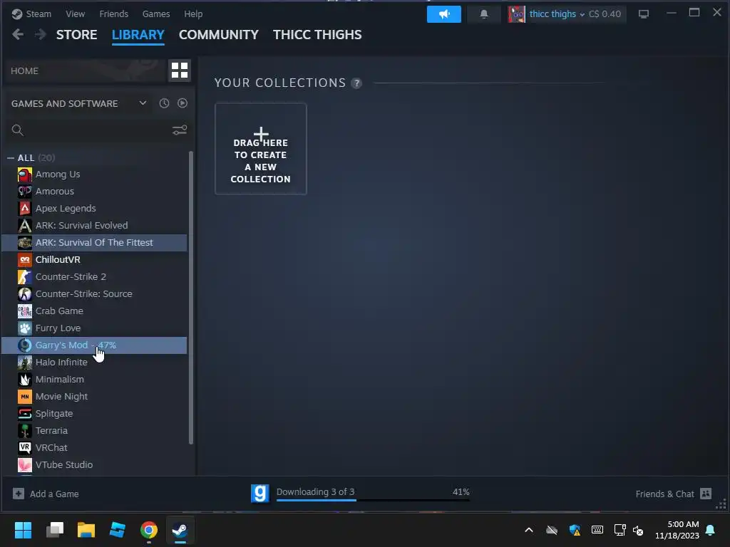Viewport: 730px width, 547px height.
Task: Show ready-to-play games only icon
Action: [182, 103]
